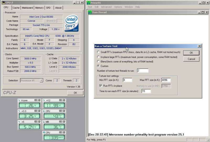210x142 pixels.
Task: Click the CPU-Z title bar chip icon
Action: [3, 3]
